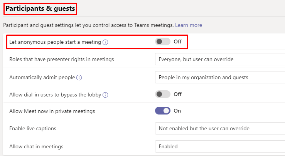Image resolution: width=285 pixels, height=156 pixels.
Task: Expand the Automatically admit people dropdown
Action: tap(220, 77)
